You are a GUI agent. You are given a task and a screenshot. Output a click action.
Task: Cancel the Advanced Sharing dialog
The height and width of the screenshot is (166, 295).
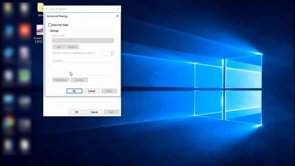point(92,91)
